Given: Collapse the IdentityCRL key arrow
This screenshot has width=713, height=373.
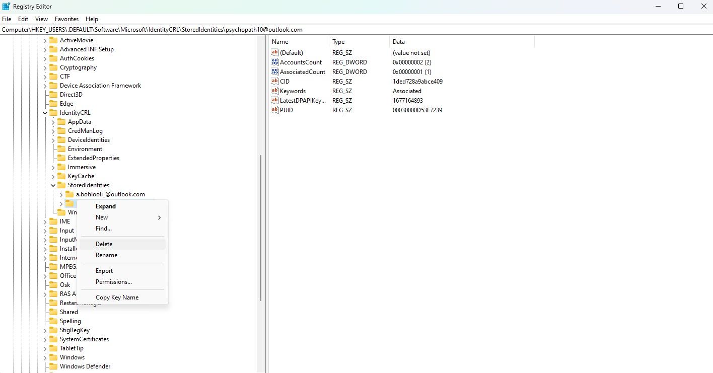Looking at the screenshot, I should pyautogui.click(x=45, y=112).
